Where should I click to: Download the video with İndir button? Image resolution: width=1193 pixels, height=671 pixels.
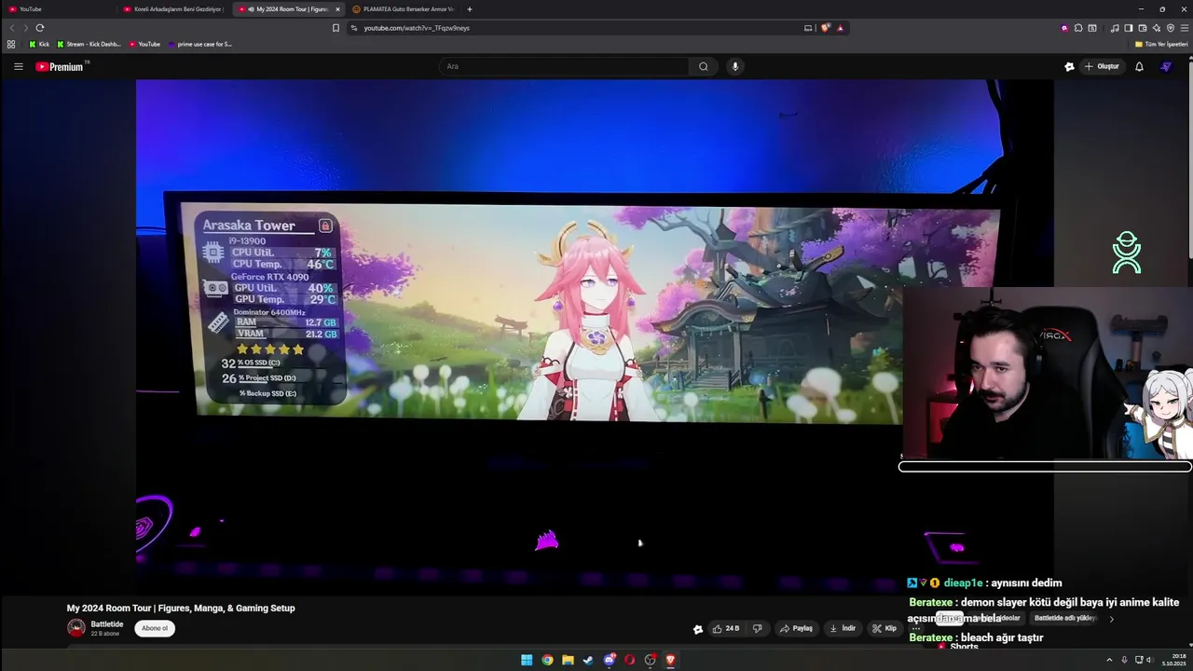(843, 628)
